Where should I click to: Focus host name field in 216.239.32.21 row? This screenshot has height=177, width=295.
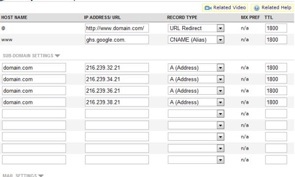click(34, 68)
